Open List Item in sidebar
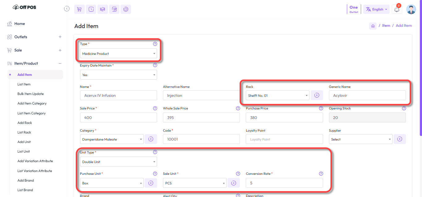This screenshot has height=197, width=422. (24, 84)
